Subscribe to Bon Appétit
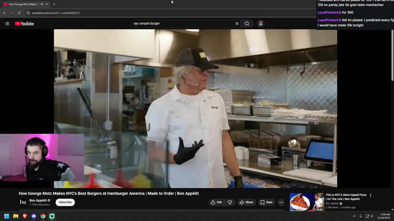The height and width of the screenshot is (221, 394). pyautogui.click(x=65, y=202)
